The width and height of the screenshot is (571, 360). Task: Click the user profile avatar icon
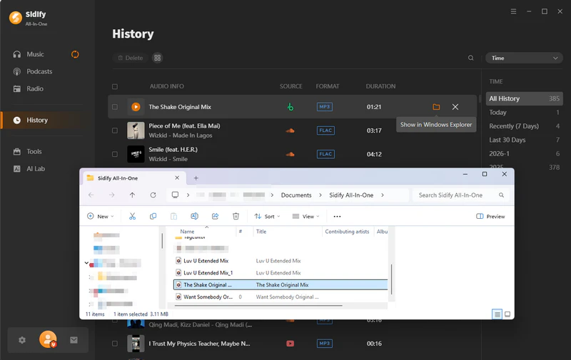point(47,340)
